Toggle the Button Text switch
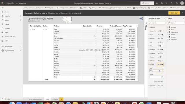Image resolution: width=185 pixels, height=104 pixels. point(161,31)
